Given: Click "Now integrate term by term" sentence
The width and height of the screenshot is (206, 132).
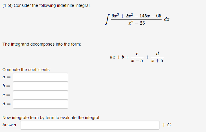Looking at the screenshot, I should click(51, 118).
